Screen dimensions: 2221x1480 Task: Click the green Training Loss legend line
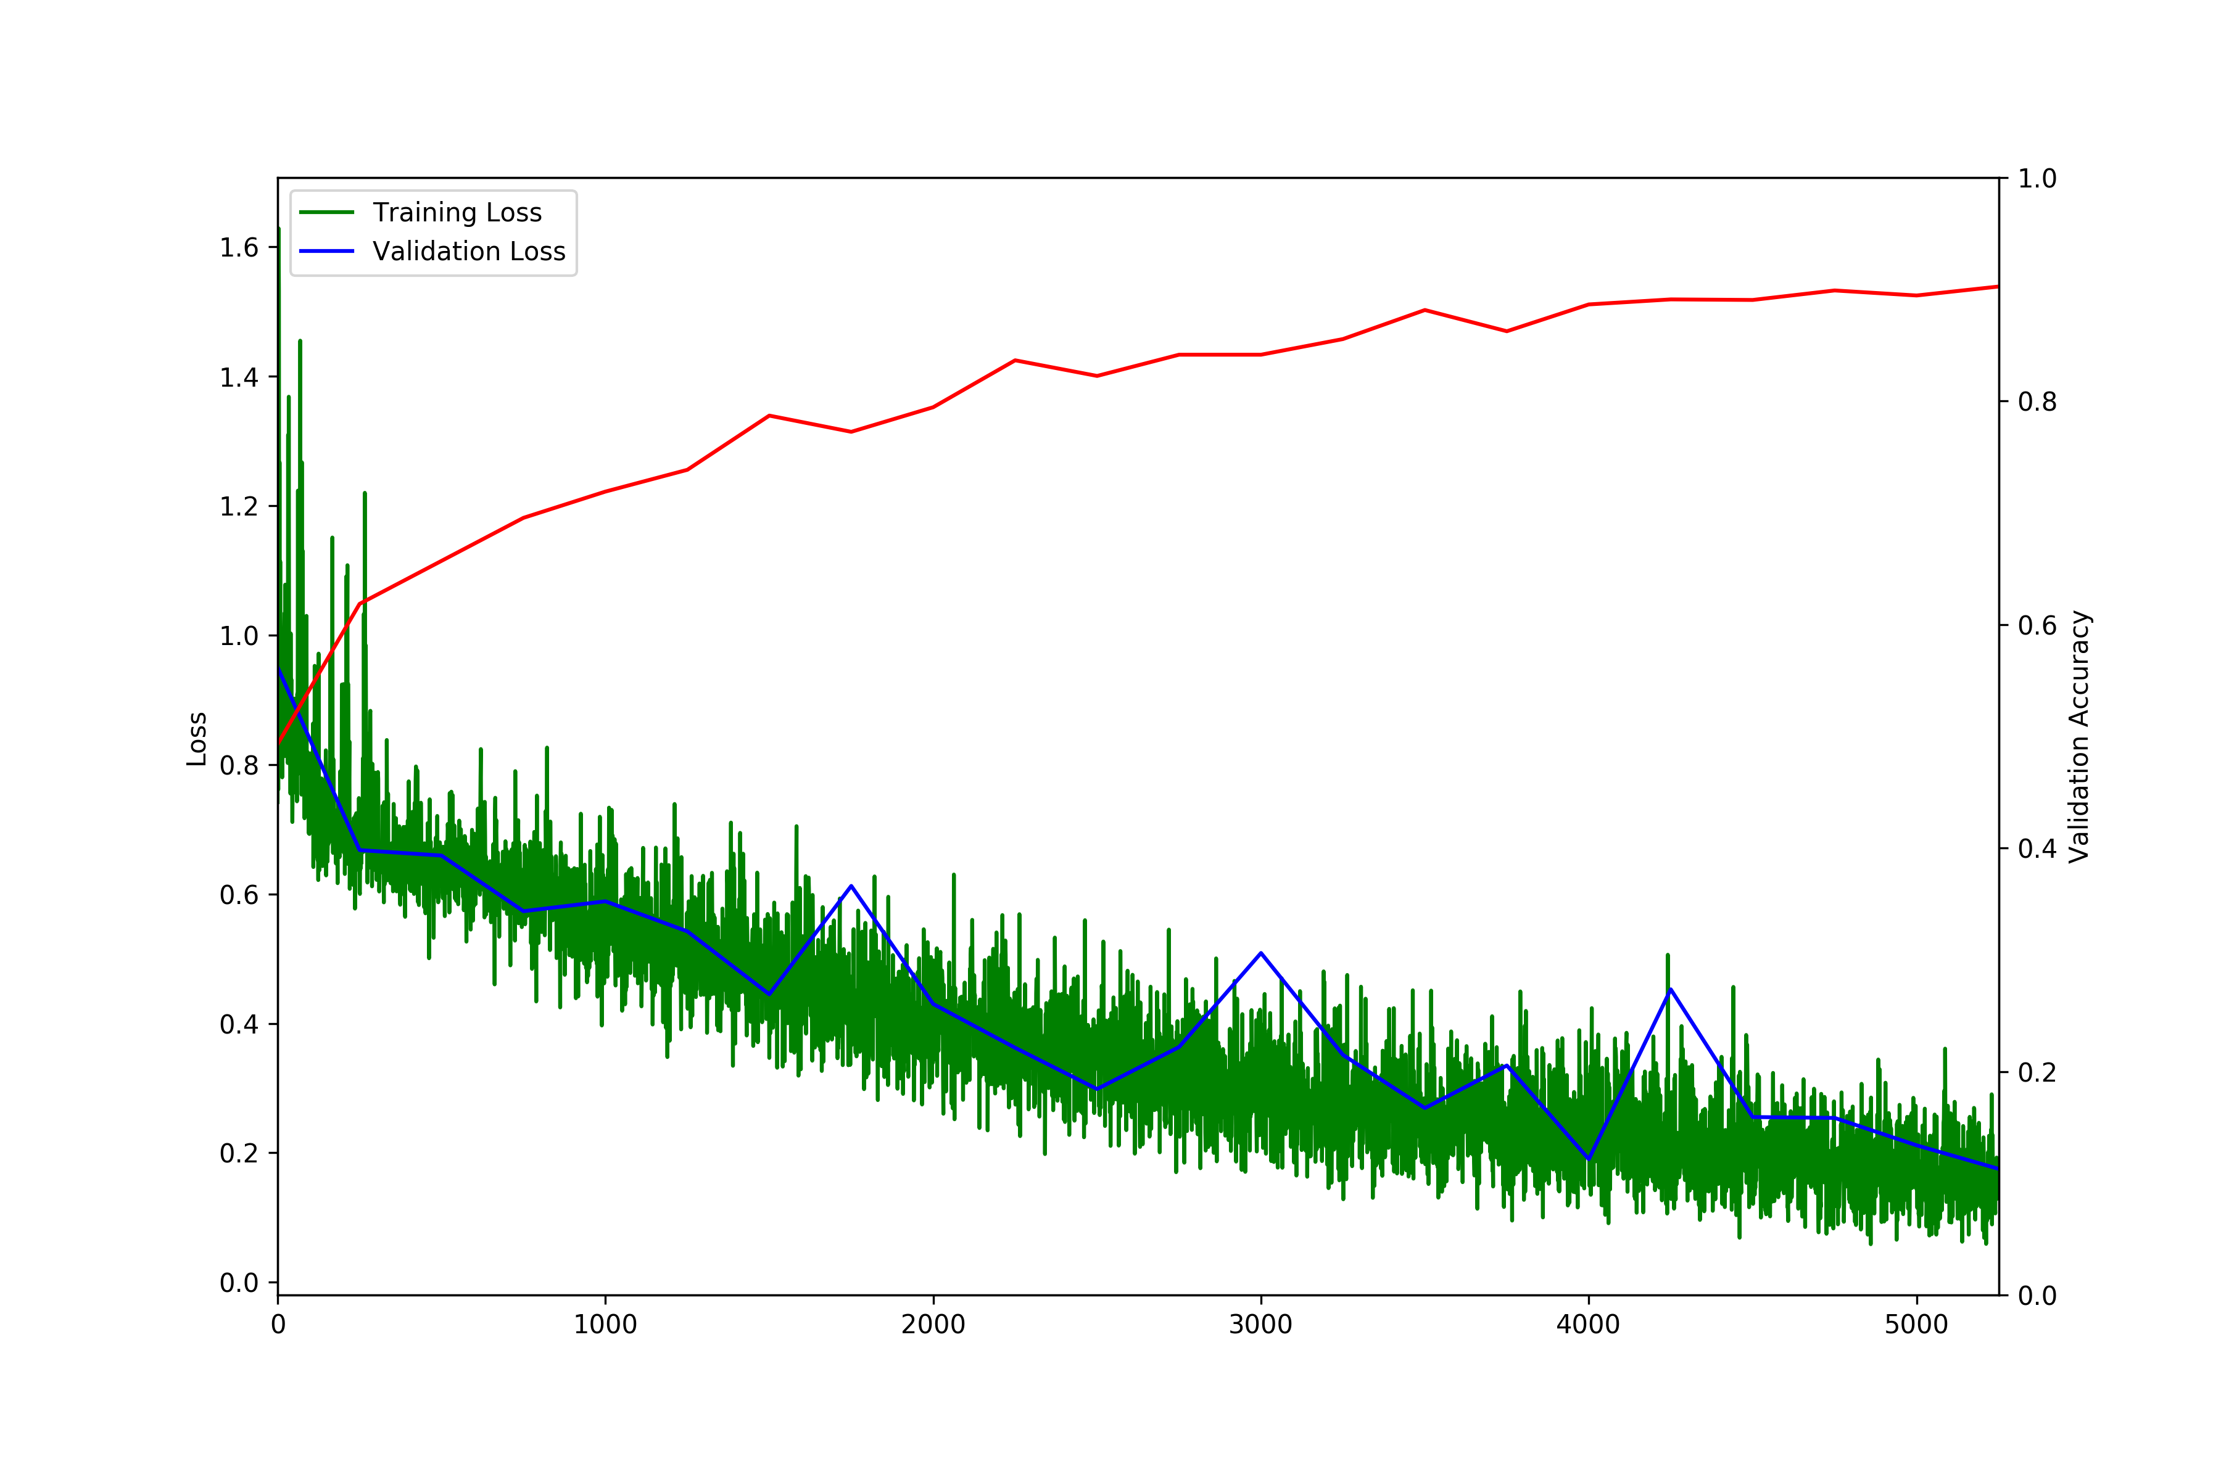[x=327, y=212]
